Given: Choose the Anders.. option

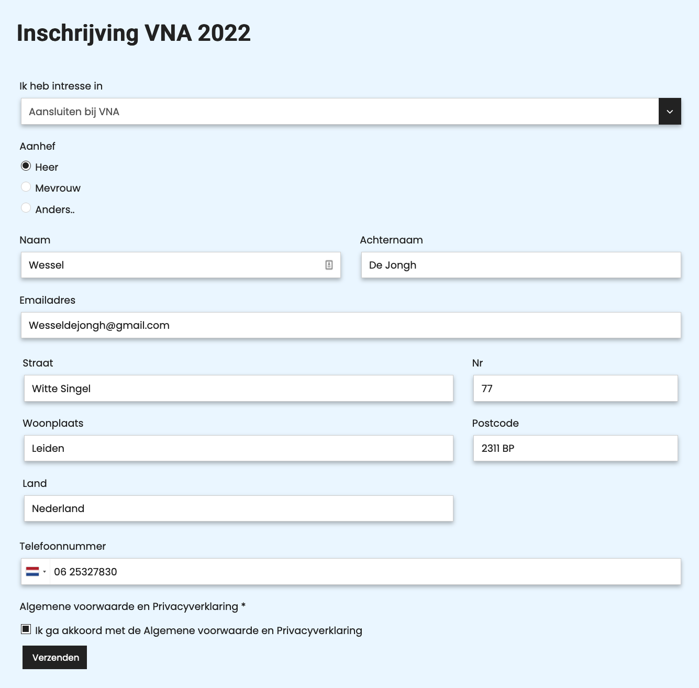Looking at the screenshot, I should pos(26,208).
